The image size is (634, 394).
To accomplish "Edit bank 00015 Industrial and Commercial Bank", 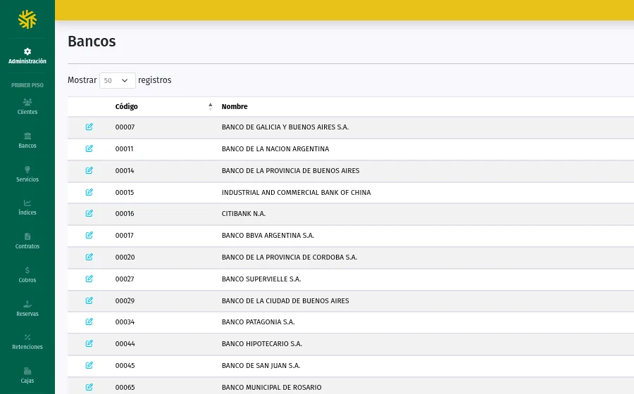I will 89,192.
